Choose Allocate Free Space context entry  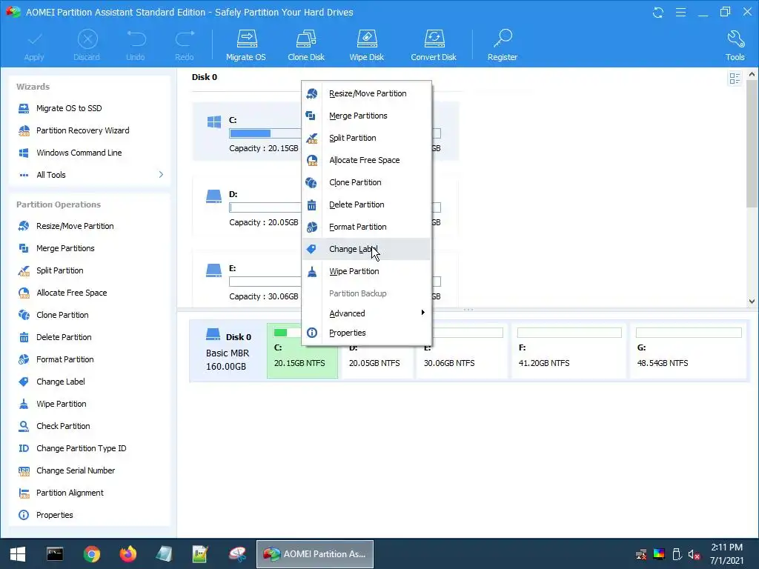pos(366,160)
